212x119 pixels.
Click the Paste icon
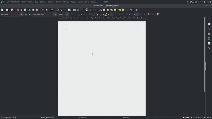coord(37,10)
